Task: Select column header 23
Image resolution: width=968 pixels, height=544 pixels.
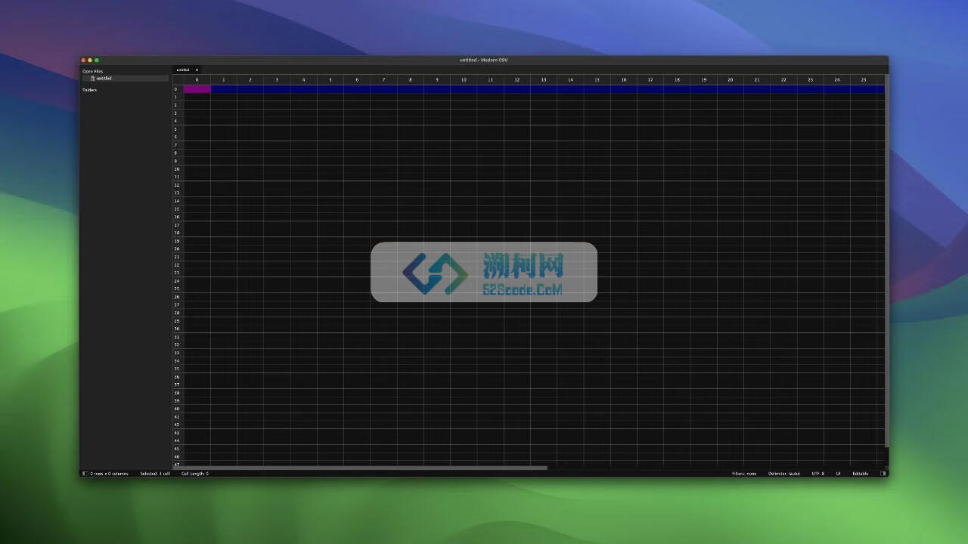Action: [x=810, y=79]
